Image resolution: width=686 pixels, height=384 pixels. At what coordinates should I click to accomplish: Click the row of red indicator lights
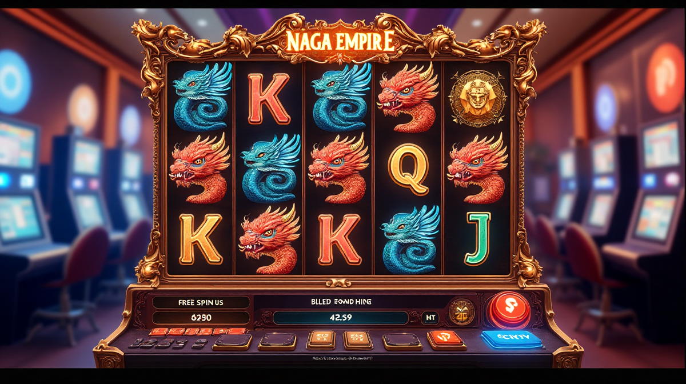point(198,331)
